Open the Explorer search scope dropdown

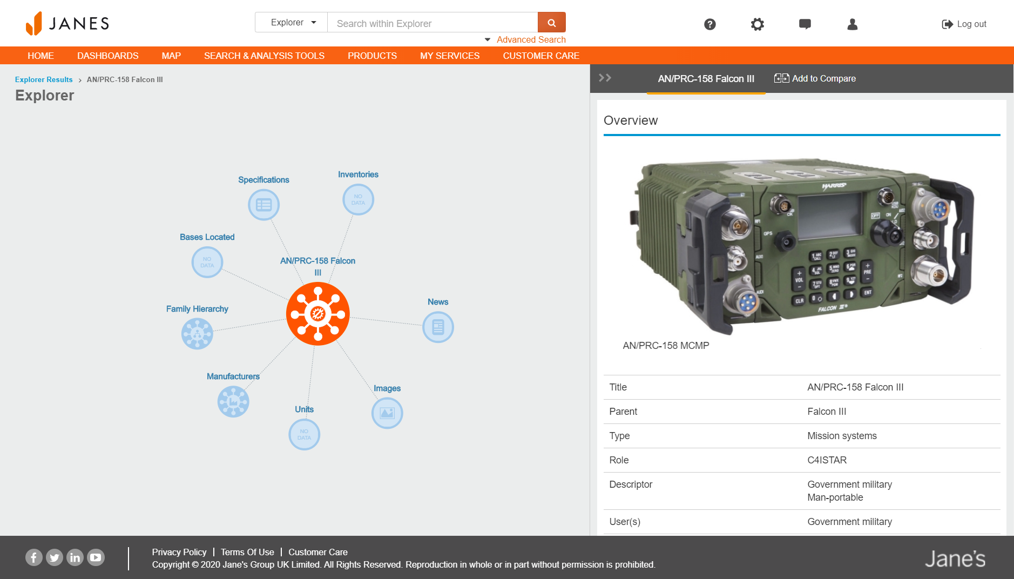pos(292,23)
